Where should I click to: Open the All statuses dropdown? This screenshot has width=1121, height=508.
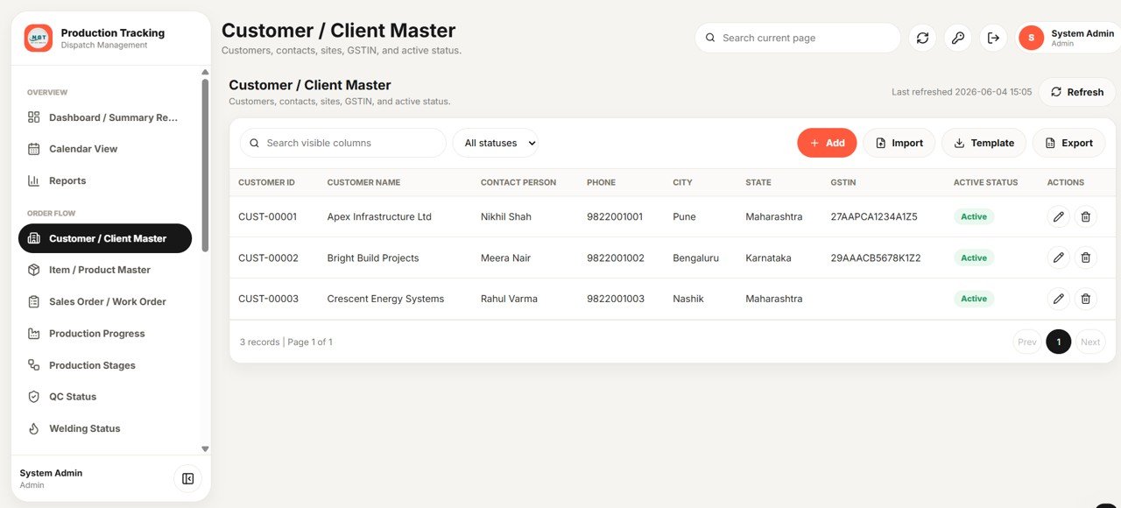[496, 143]
